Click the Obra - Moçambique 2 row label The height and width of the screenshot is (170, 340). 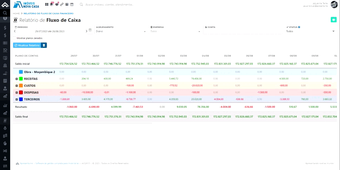pyautogui.click(x=39, y=72)
